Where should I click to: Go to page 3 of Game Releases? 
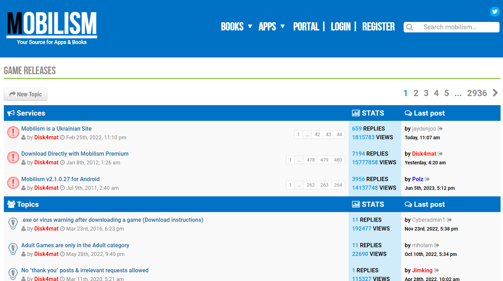[426, 93]
